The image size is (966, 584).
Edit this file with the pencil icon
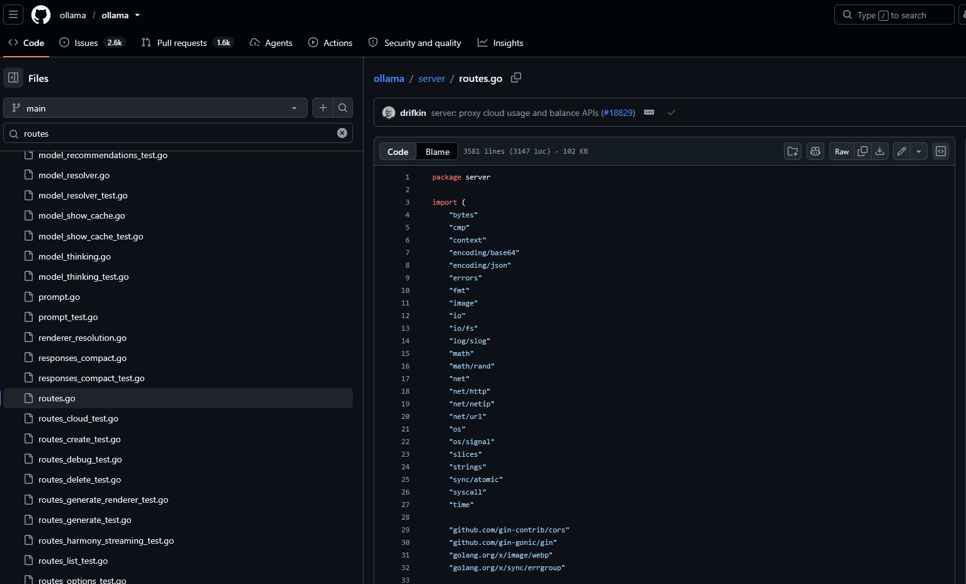pyautogui.click(x=902, y=151)
